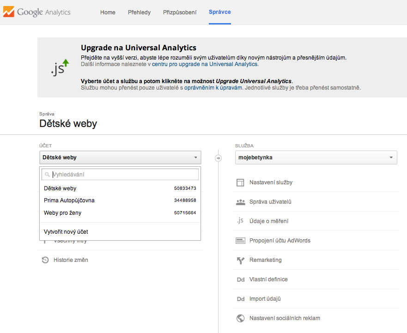Open centru pro upgrade na Universal Analytics link
This screenshot has width=407, height=333.
click(x=205, y=64)
